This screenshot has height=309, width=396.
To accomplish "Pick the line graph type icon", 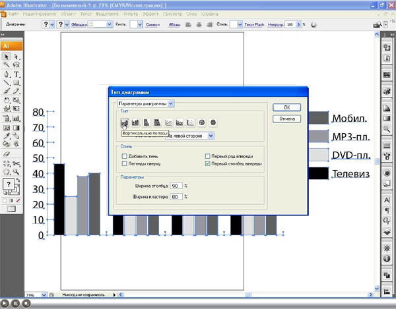I will click(x=168, y=122).
